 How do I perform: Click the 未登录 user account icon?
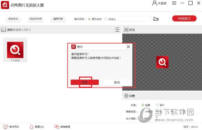tap(154, 3)
